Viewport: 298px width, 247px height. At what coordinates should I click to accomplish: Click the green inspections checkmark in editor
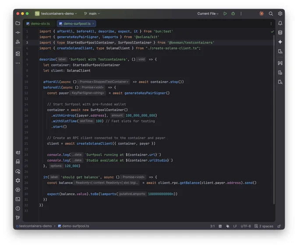pos(272,31)
